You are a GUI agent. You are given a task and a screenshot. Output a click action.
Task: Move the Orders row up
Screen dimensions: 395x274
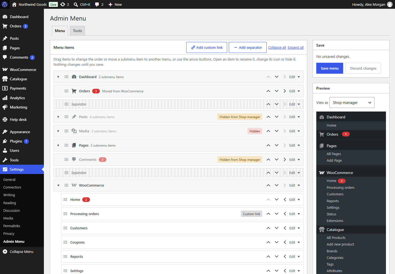point(268,91)
